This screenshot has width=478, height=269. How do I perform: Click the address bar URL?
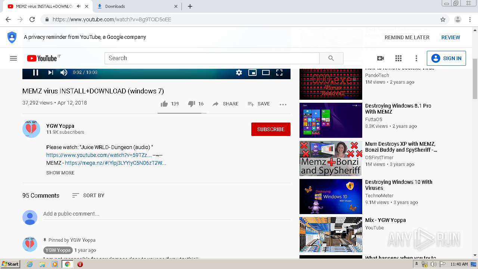(112, 19)
